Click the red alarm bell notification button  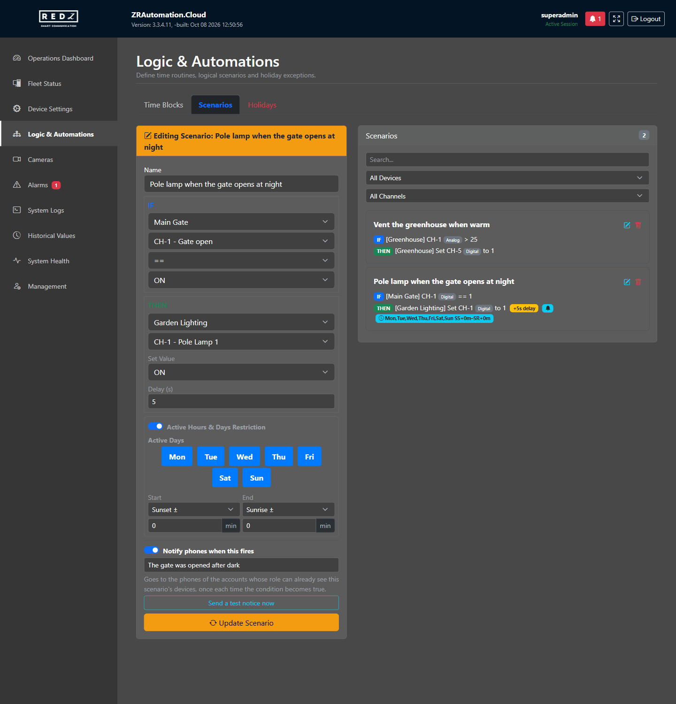[595, 19]
